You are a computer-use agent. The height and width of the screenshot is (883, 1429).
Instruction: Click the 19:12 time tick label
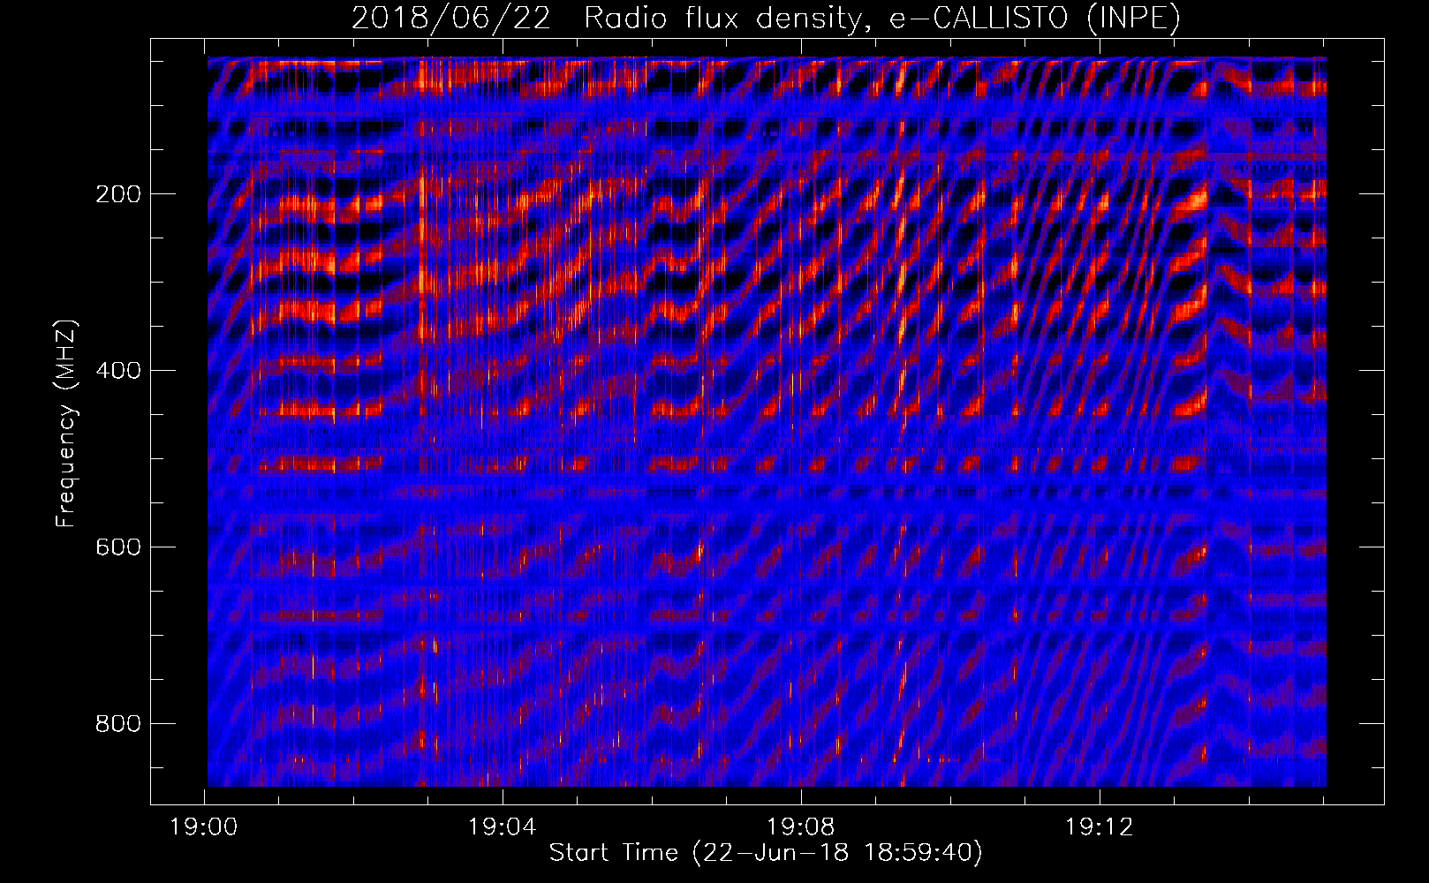[1100, 827]
